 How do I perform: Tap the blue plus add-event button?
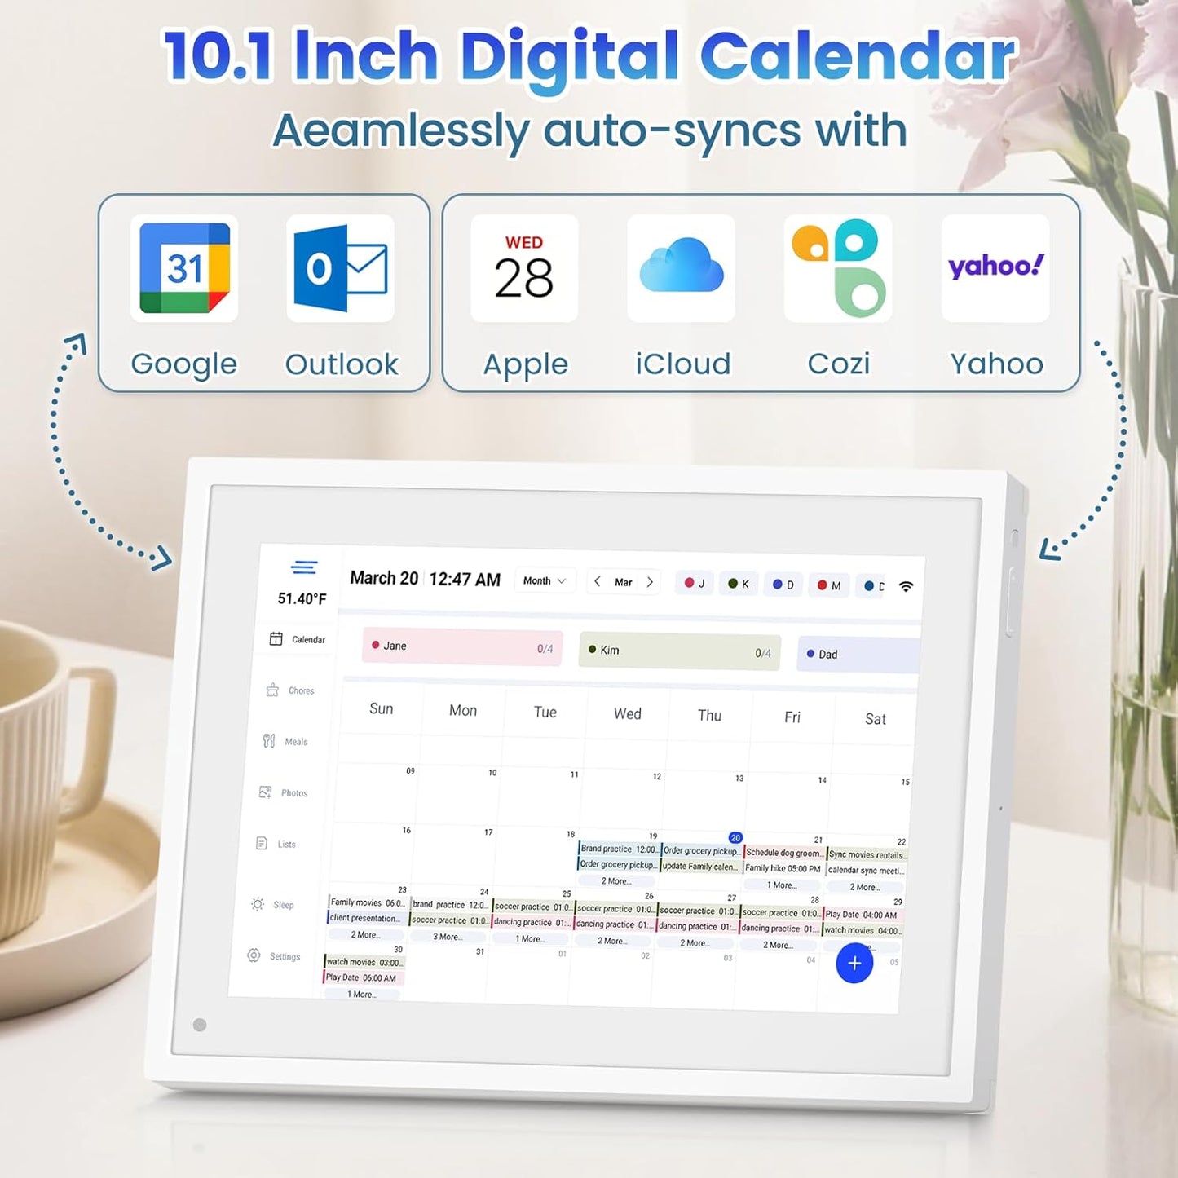pos(854,964)
